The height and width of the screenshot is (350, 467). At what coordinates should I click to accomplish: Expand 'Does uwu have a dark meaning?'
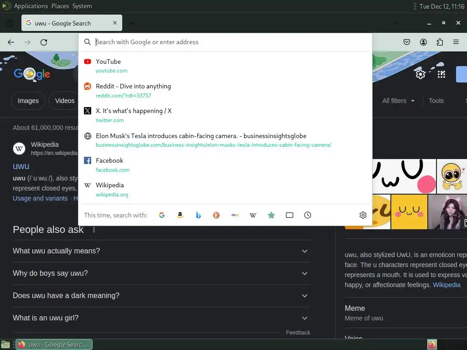[x=161, y=296]
